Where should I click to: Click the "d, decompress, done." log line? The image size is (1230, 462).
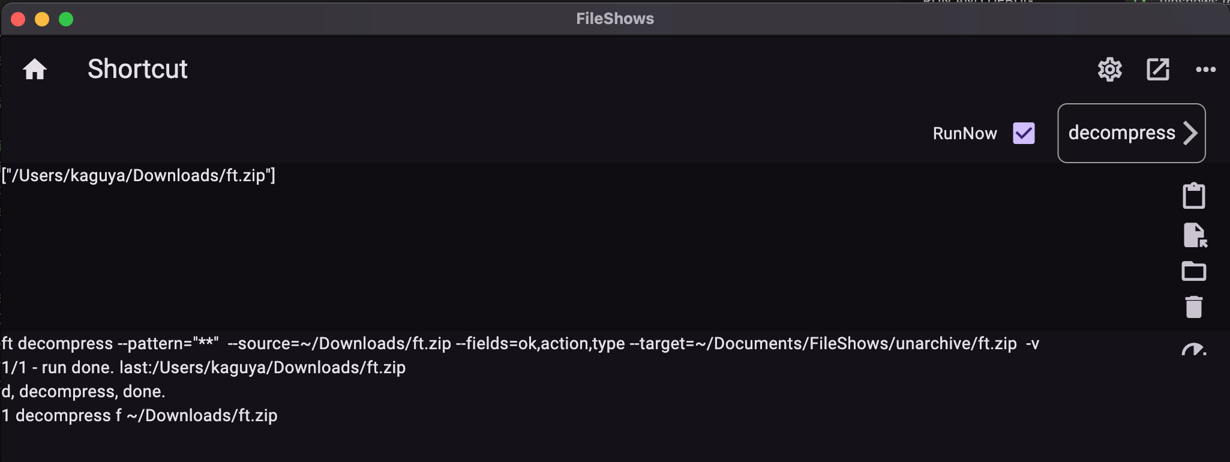pyautogui.click(x=83, y=392)
